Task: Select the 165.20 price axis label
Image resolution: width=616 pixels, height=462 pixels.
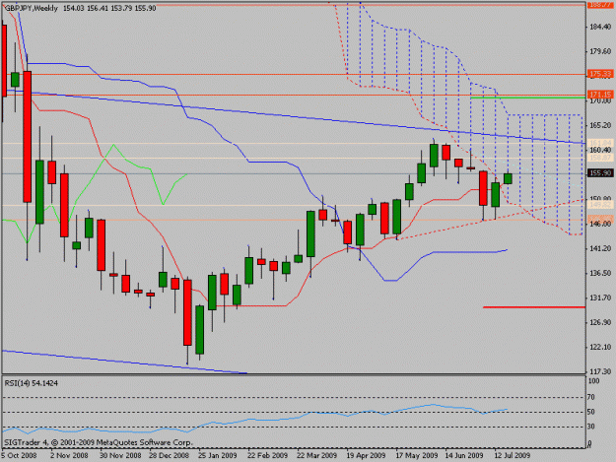Action: 600,125
